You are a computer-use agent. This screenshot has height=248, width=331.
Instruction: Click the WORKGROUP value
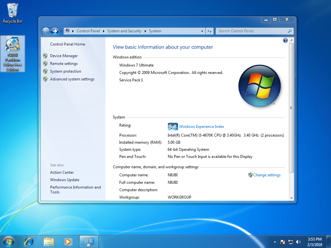[x=179, y=197]
